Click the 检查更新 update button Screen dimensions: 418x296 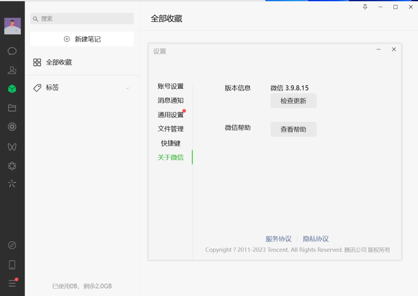coord(293,101)
